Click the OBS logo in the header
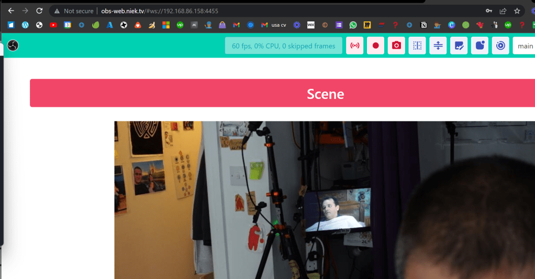535x279 pixels. pos(13,46)
